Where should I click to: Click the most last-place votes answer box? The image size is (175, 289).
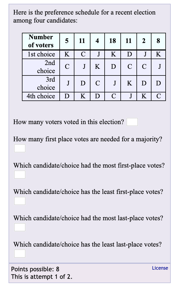20,227
